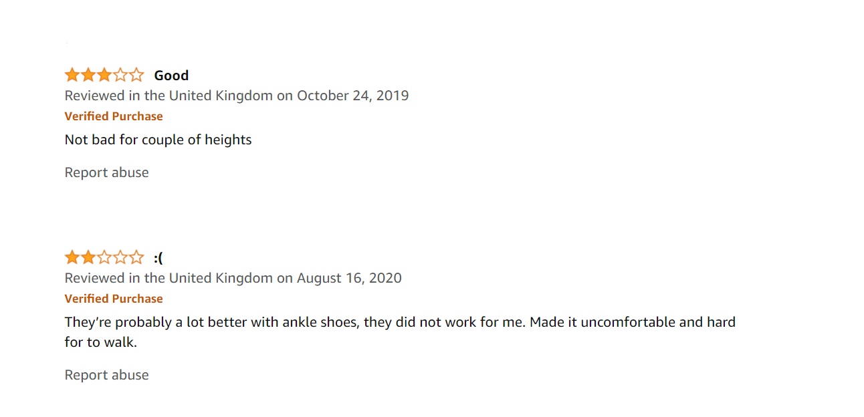Image resolution: width=864 pixels, height=417 pixels.
Task: Open the review titled ':('
Action: [x=158, y=258]
